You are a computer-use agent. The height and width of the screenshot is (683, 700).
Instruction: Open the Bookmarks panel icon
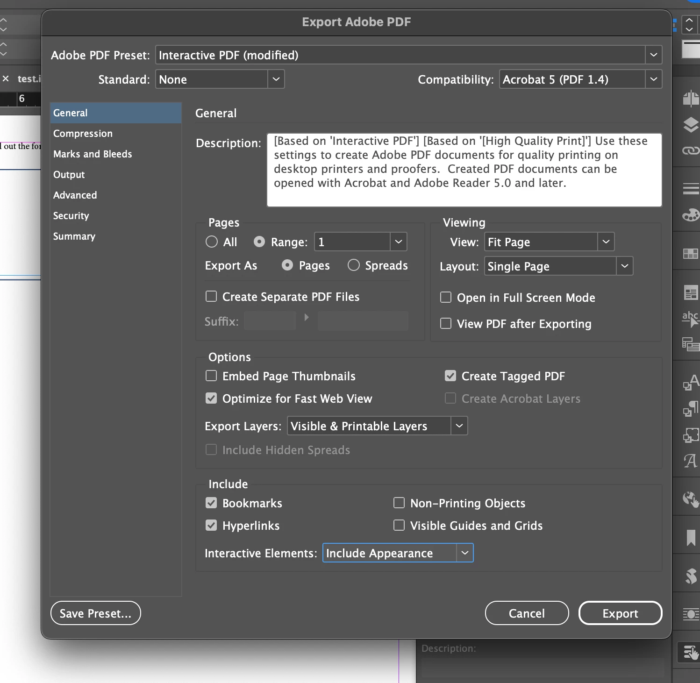click(691, 537)
